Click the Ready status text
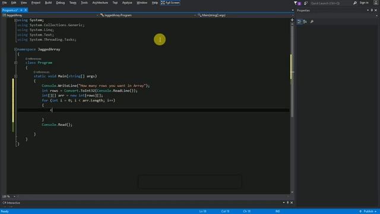Screen dimensions: 380x214 (5, 212)
